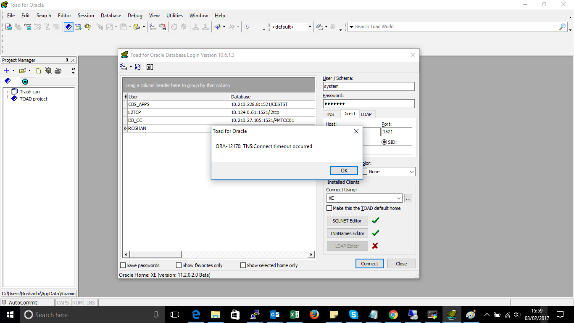The width and height of the screenshot is (574, 323).
Task: Expand the Connect Using XE dropdown
Action: (398, 198)
